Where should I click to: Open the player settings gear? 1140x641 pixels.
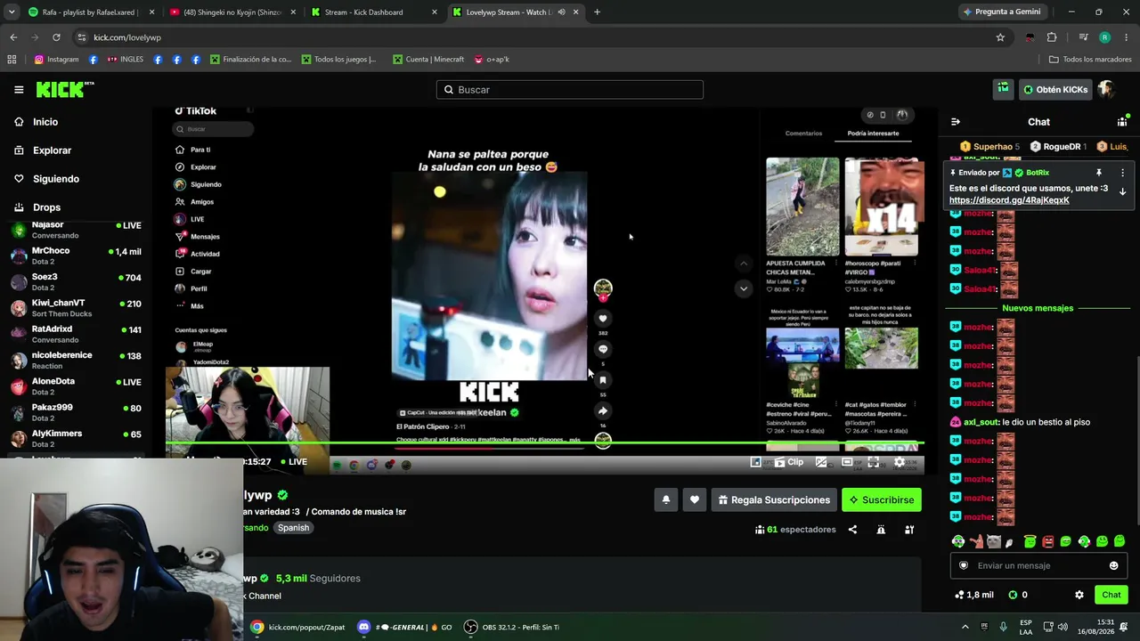pos(900,462)
